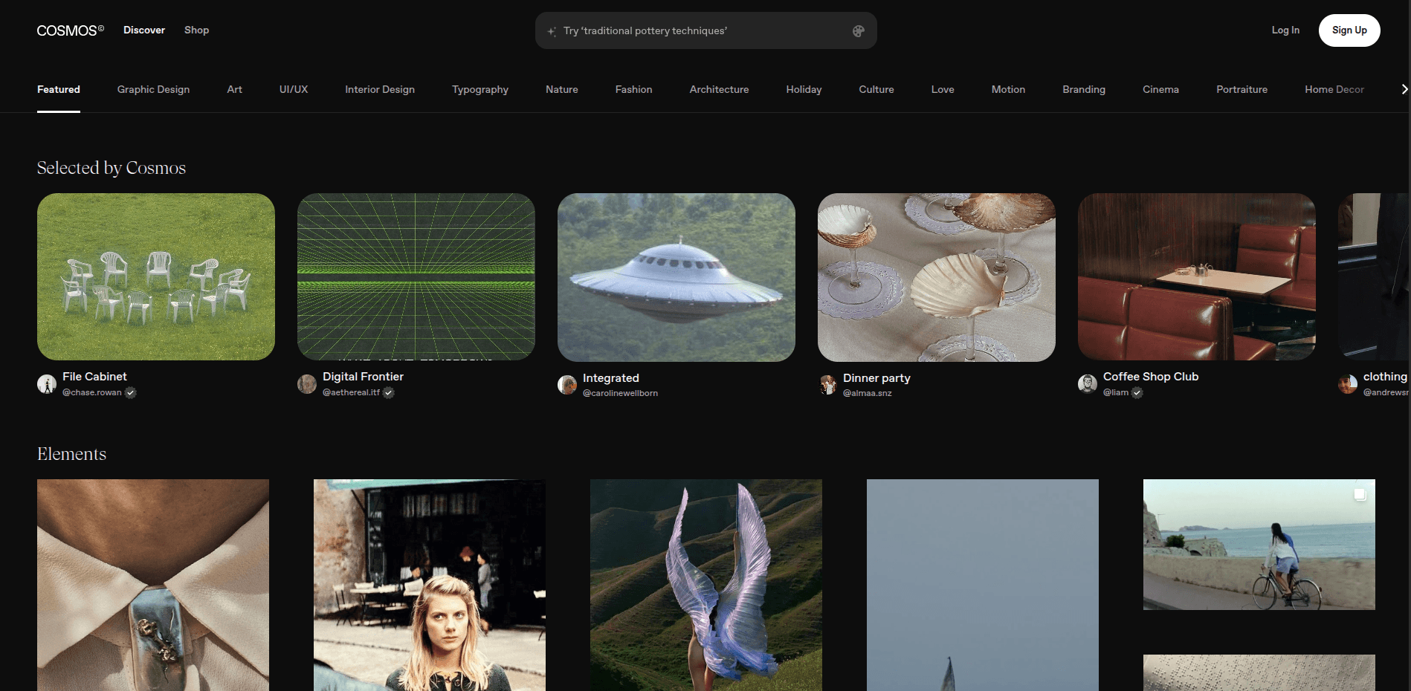Select the Typography category tab

tap(480, 89)
